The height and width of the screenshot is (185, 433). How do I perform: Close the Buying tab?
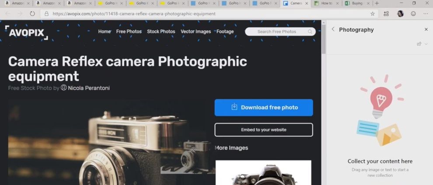tap(368, 3)
